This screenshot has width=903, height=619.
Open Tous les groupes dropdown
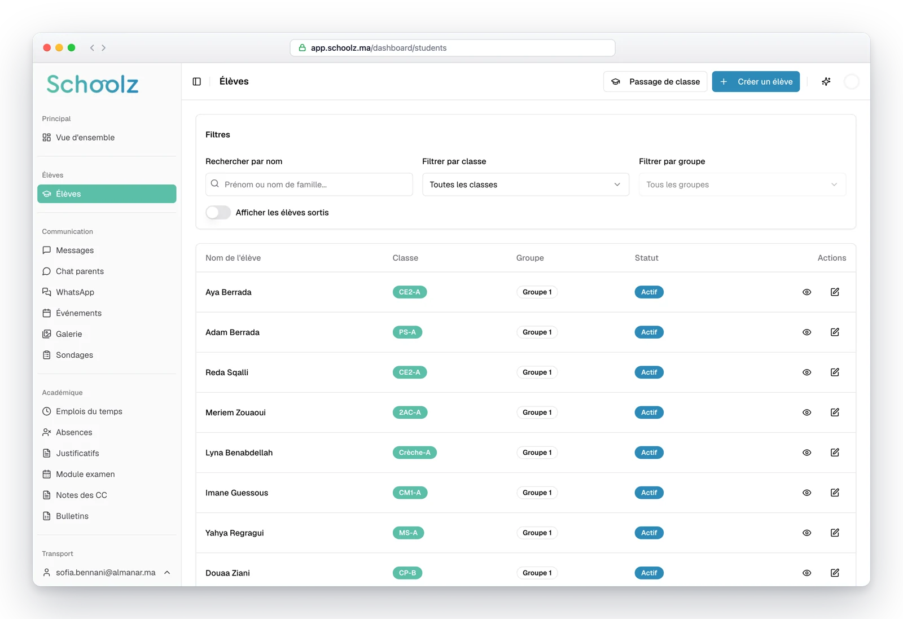[x=742, y=185]
